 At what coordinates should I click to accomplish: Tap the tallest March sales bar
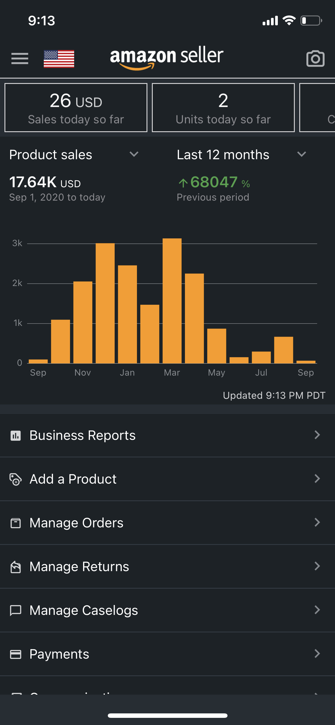pyautogui.click(x=172, y=301)
